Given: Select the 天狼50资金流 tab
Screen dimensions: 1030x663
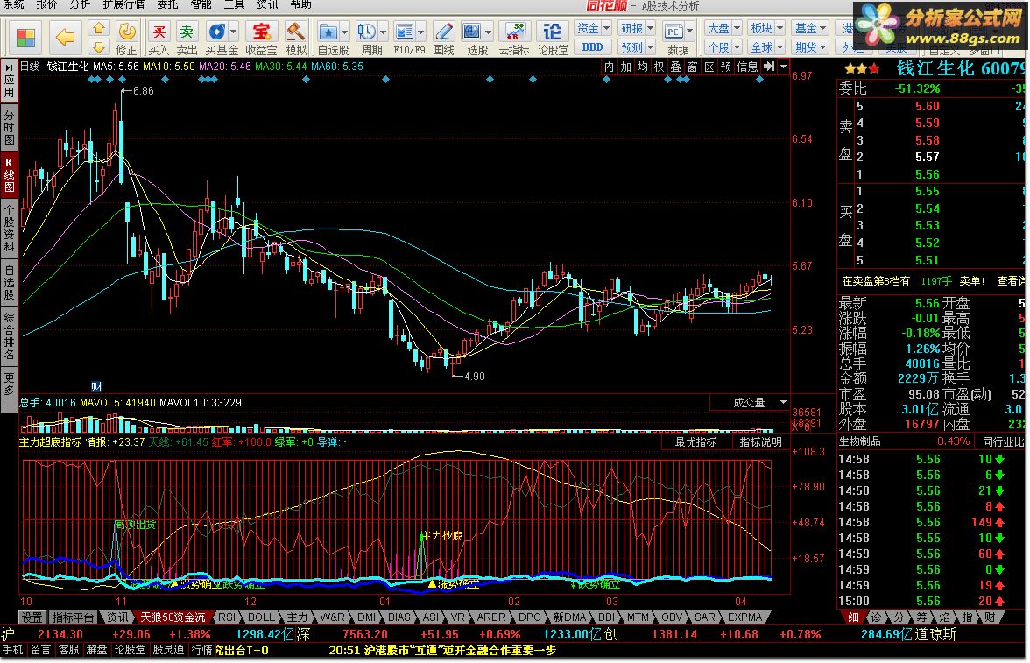Looking at the screenshot, I should pos(172,617).
